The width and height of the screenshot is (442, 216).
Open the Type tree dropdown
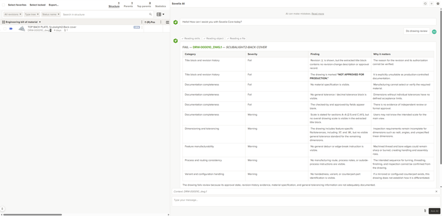pos(32,14)
